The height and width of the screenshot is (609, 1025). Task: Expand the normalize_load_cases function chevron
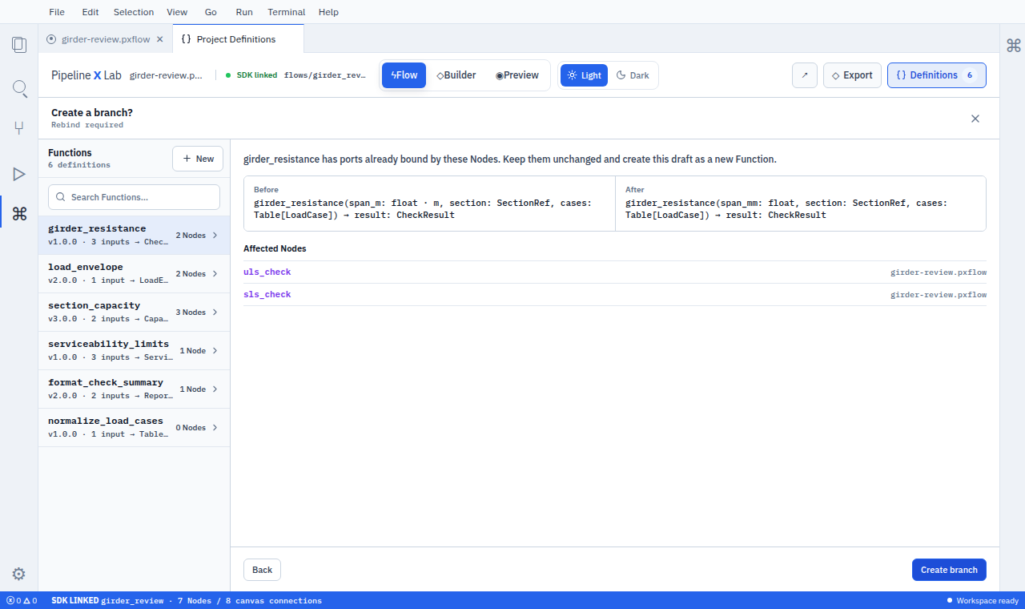[x=215, y=428]
